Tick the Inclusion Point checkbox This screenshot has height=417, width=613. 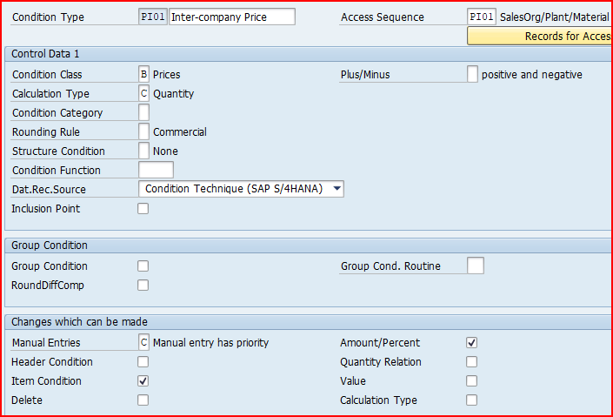coord(143,208)
